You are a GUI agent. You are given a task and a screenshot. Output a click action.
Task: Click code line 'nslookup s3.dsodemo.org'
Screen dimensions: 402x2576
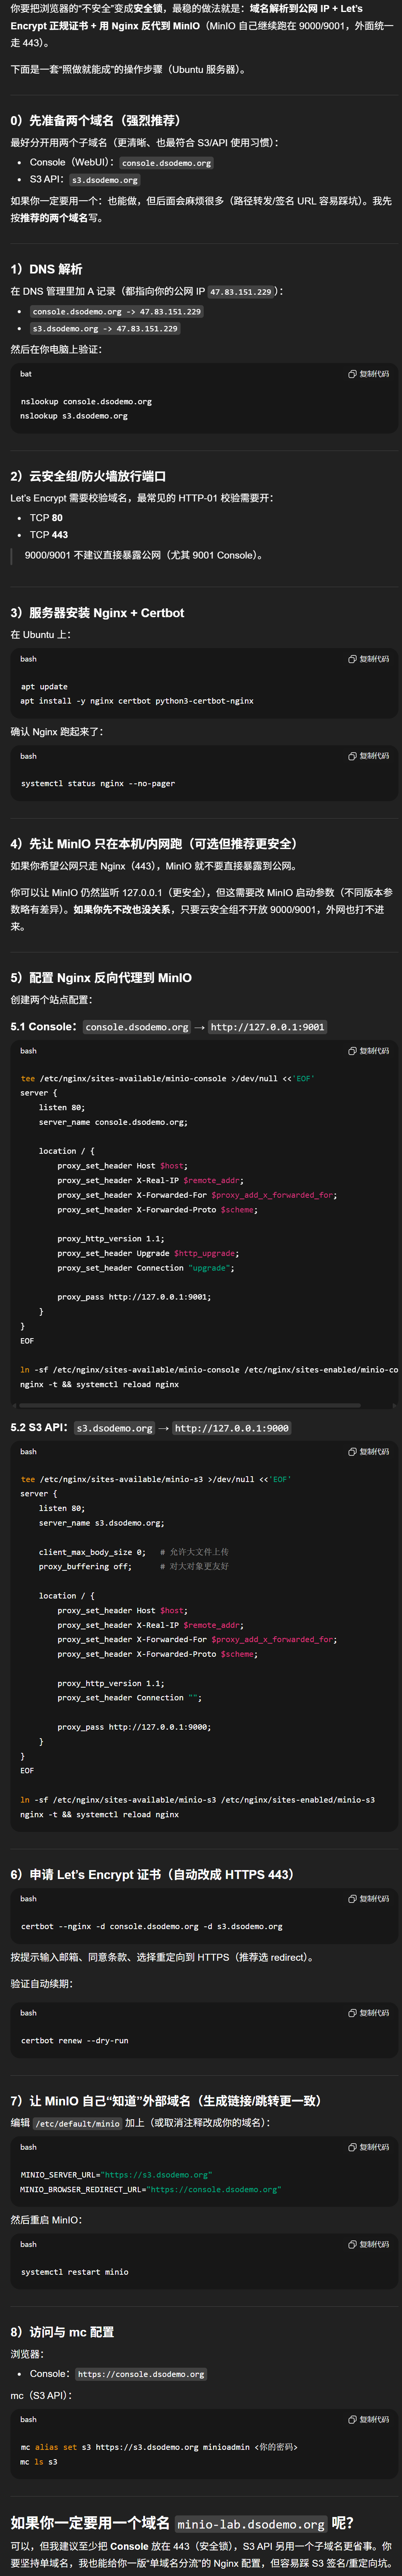pos(74,416)
